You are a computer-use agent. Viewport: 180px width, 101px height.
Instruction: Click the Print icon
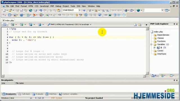(36, 10)
